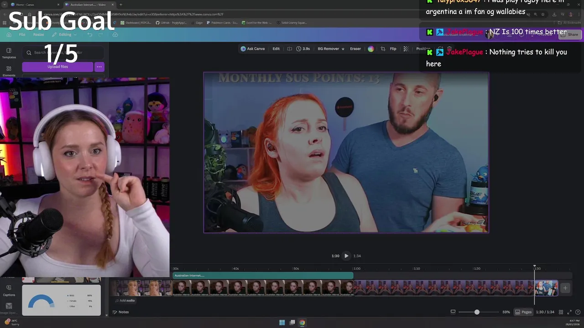Click the Add audio track

click(125, 301)
